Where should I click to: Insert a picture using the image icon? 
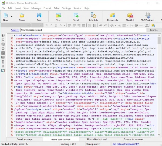[132, 25]
